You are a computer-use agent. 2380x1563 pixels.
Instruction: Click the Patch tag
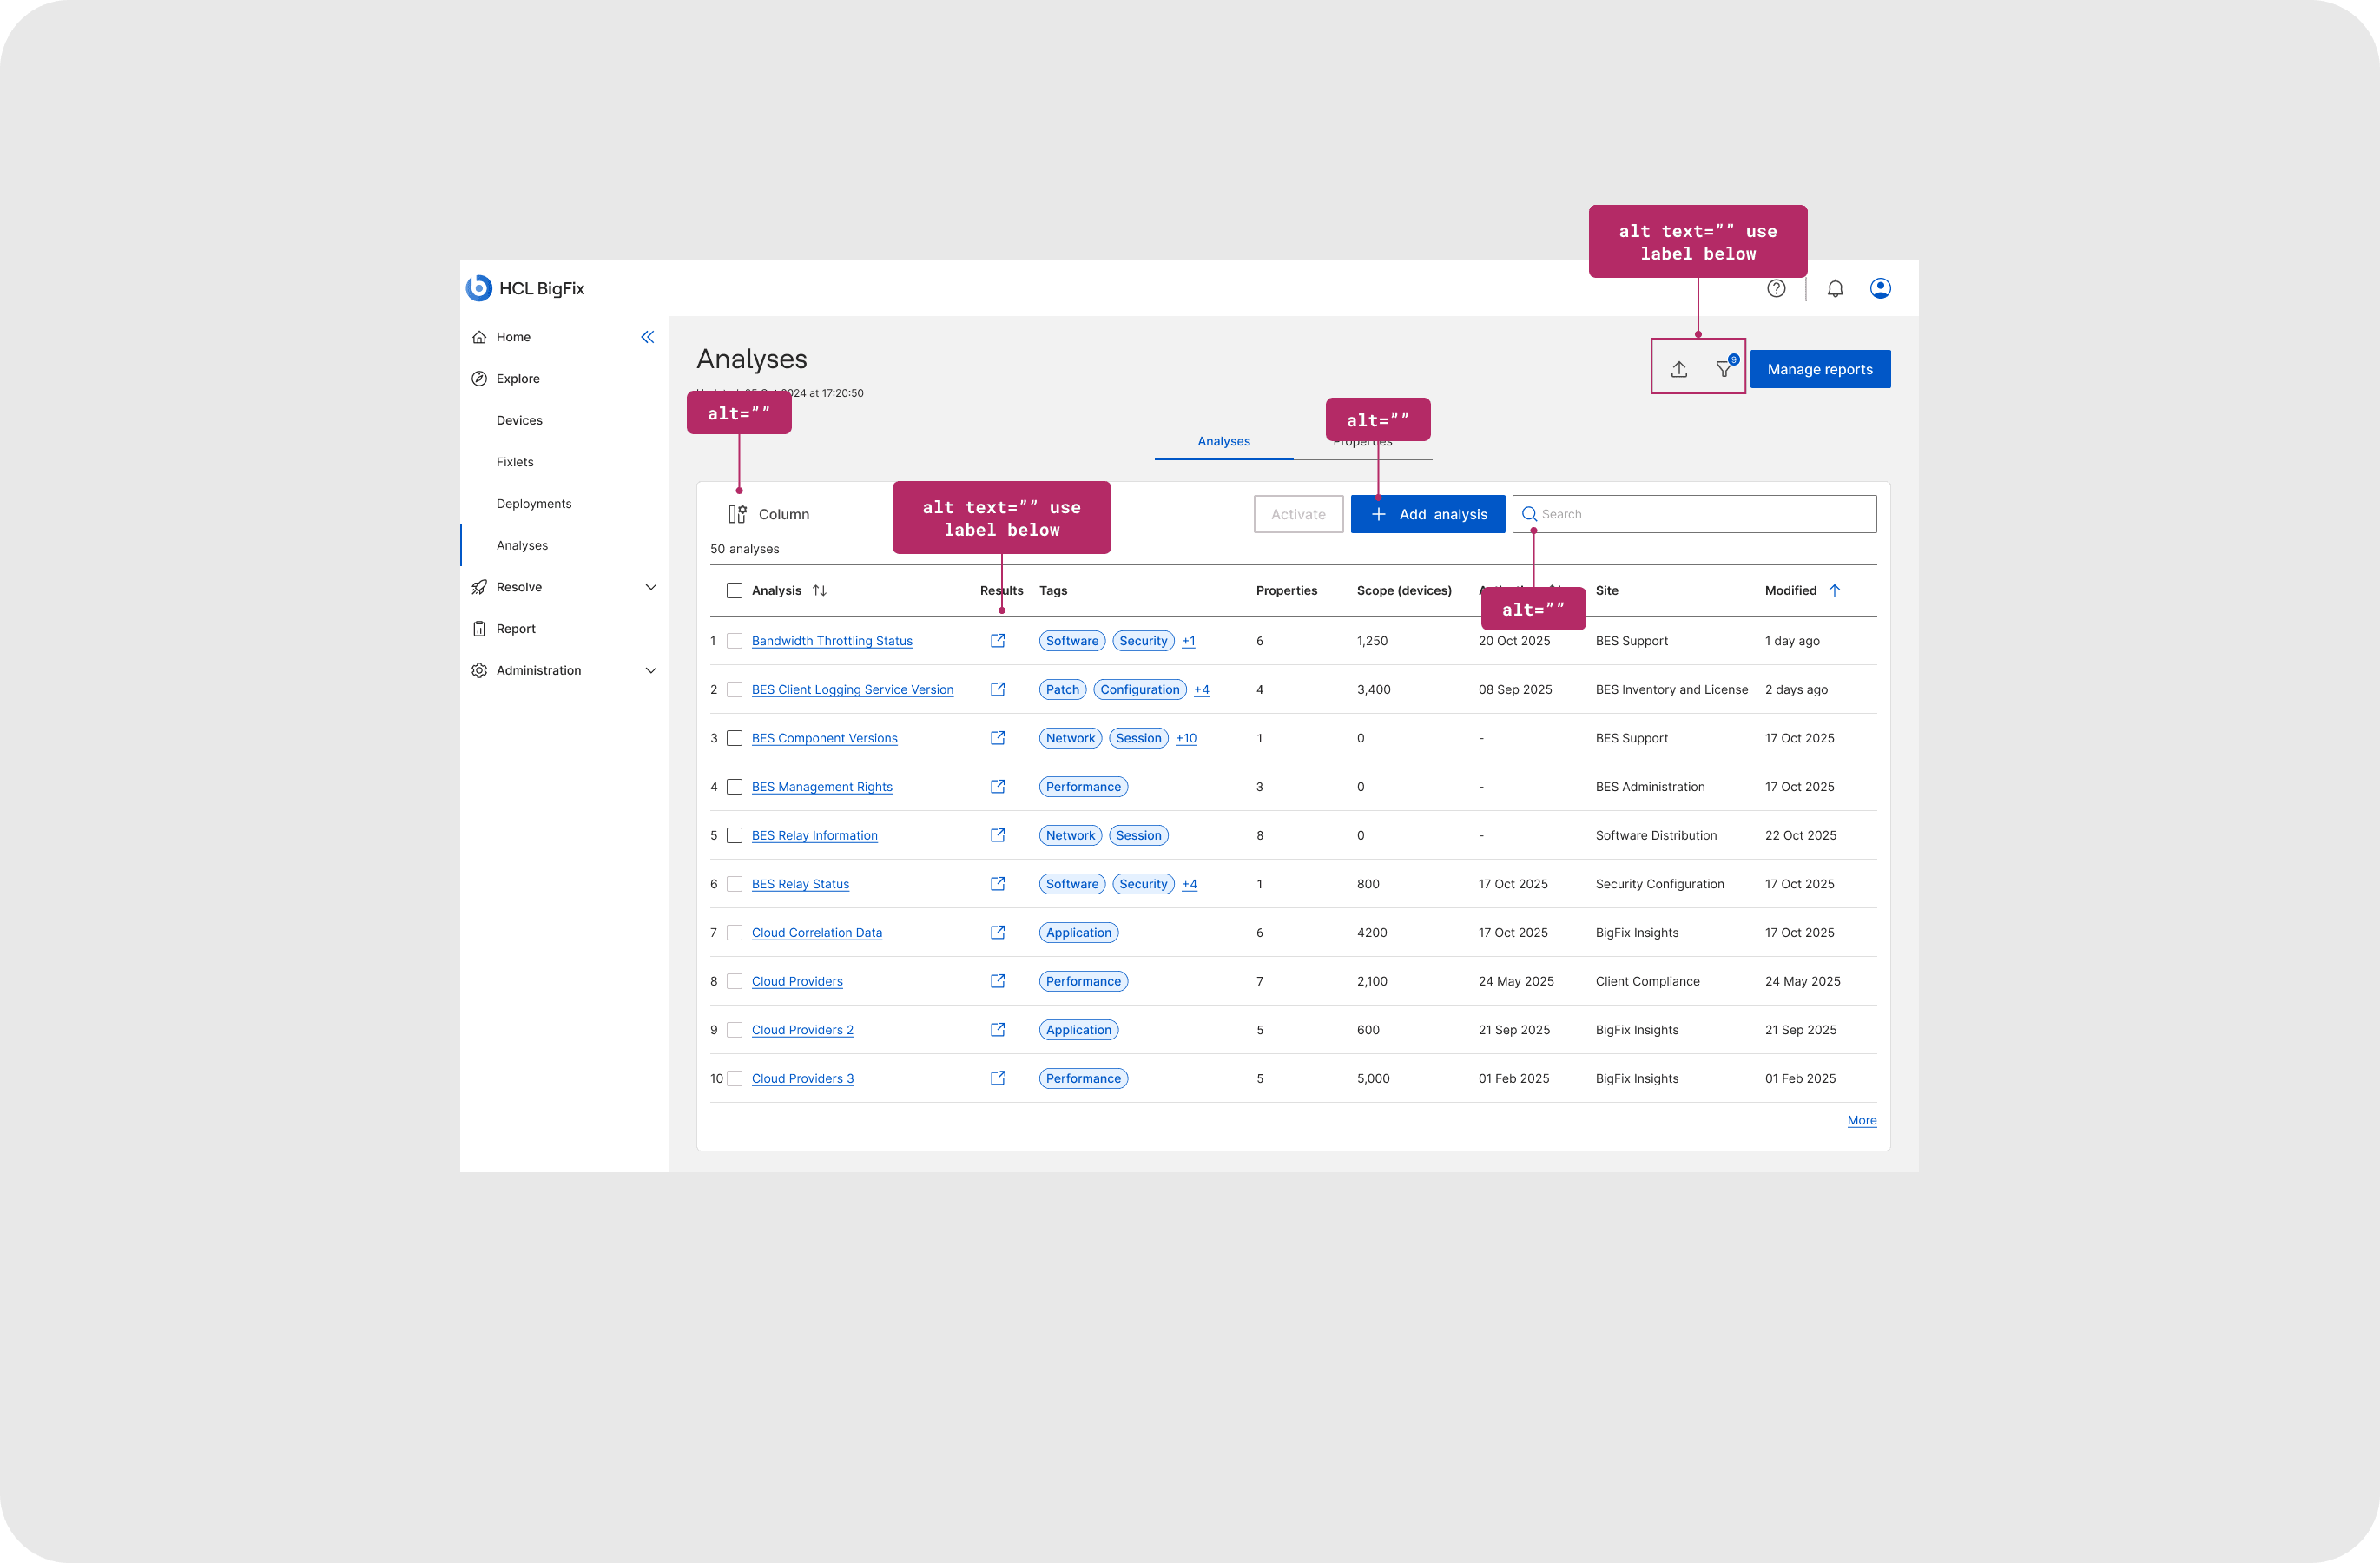coord(1062,689)
